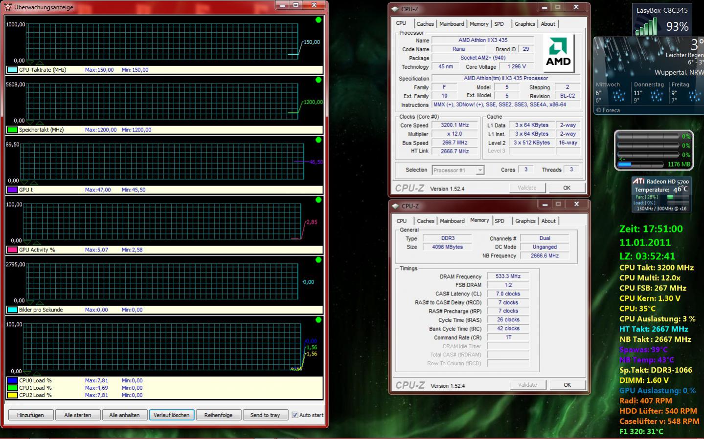Image resolution: width=704 pixels, height=439 pixels.
Task: Click the DRAM Frequency 533.3 MHz value
Action: point(508,276)
